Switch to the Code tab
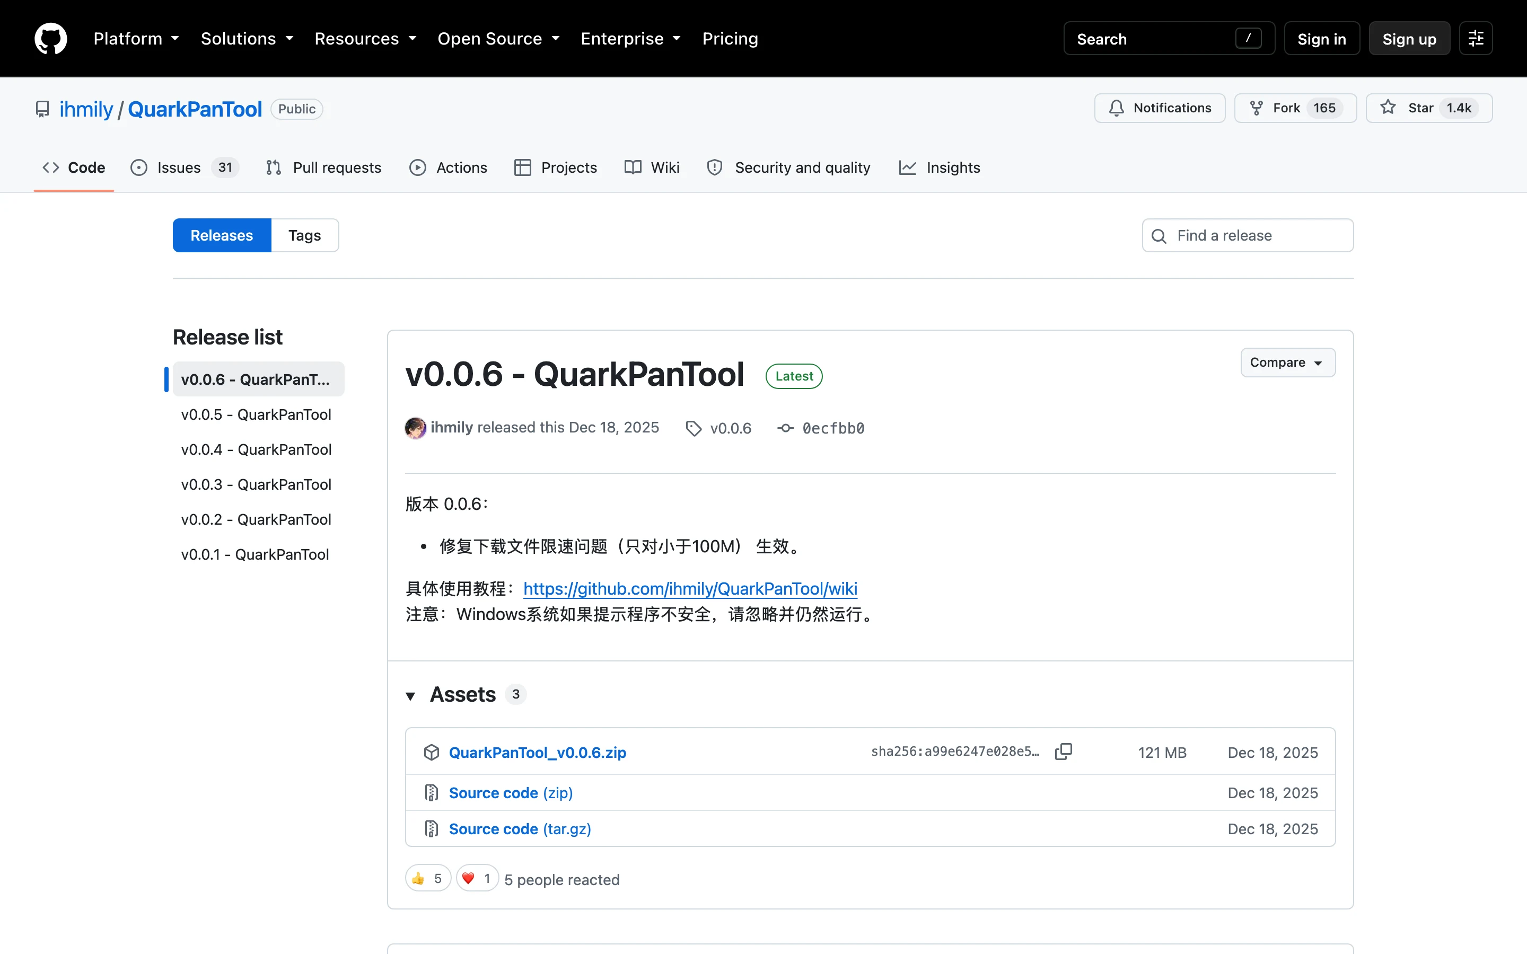This screenshot has width=1527, height=954. coord(74,167)
